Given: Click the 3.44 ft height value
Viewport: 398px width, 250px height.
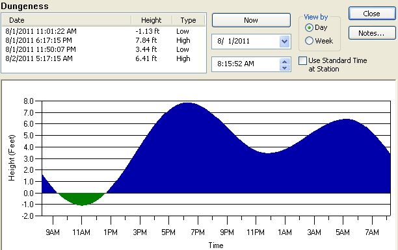Looking at the screenshot, I should point(146,49).
